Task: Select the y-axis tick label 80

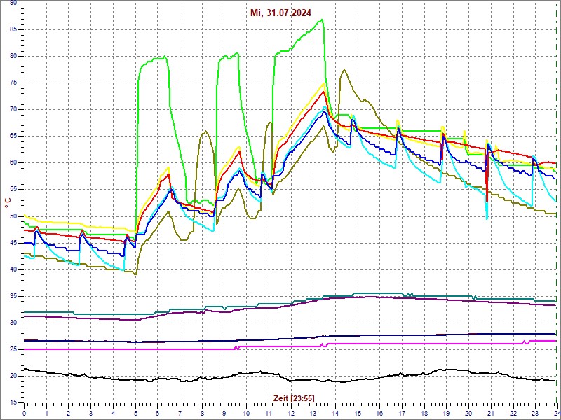Action: click(x=13, y=56)
